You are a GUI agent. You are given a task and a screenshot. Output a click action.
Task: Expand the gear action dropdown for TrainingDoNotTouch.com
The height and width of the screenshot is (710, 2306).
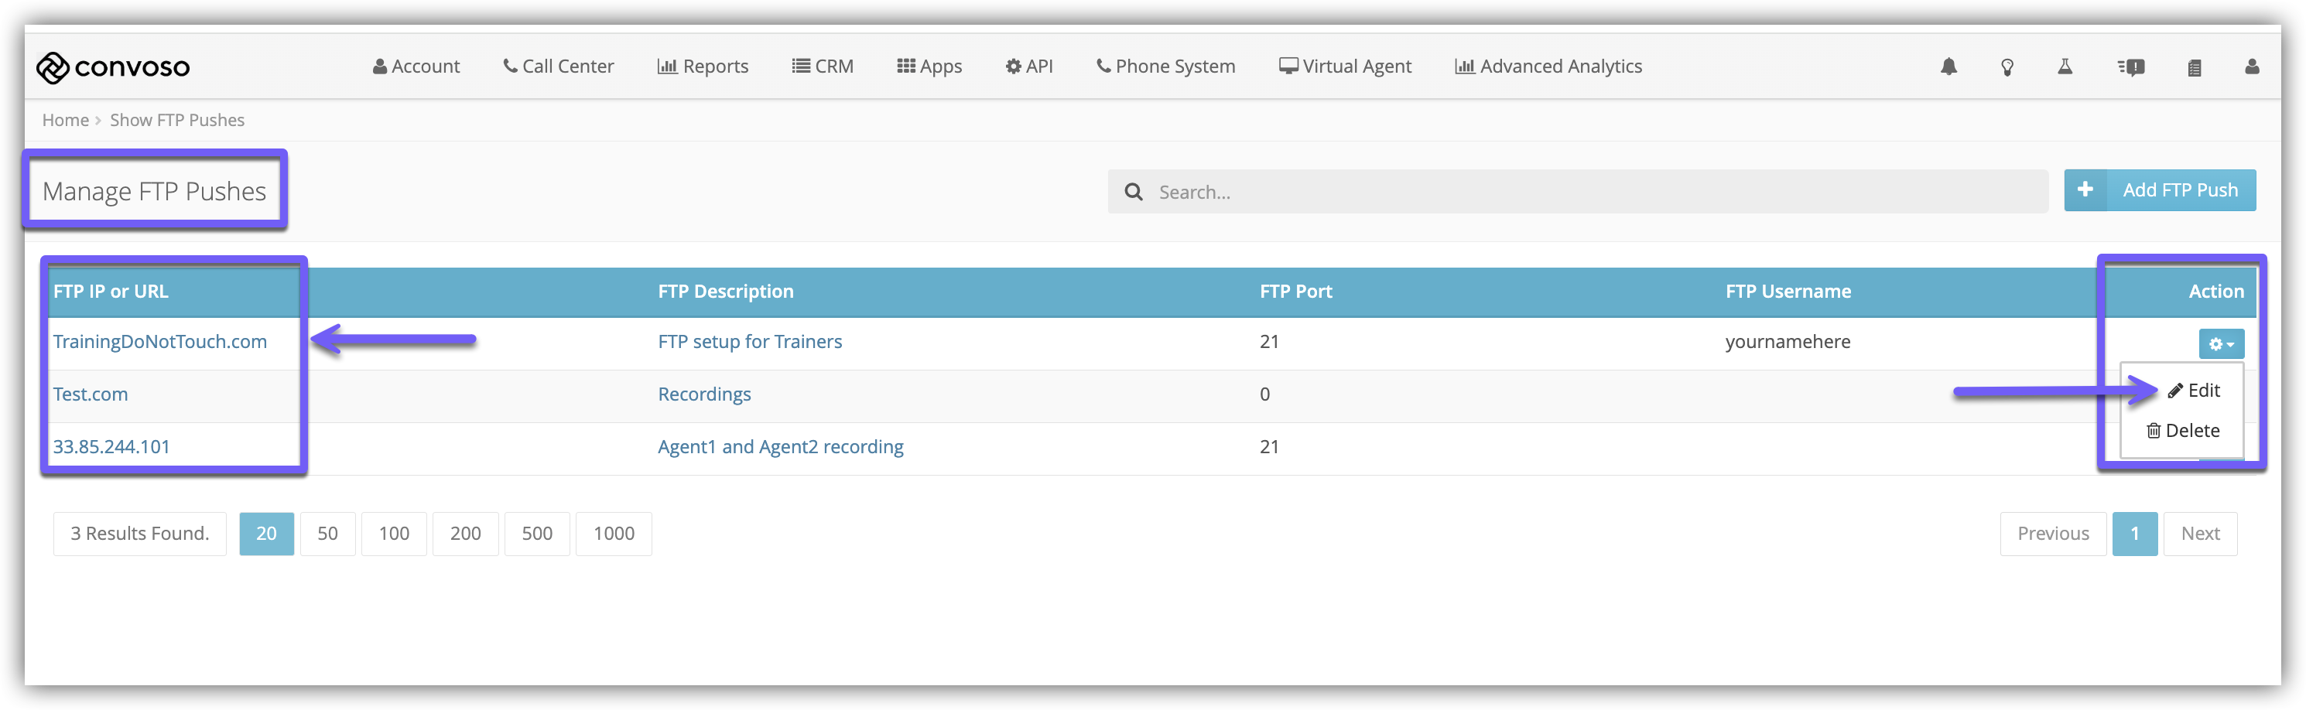pyautogui.click(x=2220, y=344)
